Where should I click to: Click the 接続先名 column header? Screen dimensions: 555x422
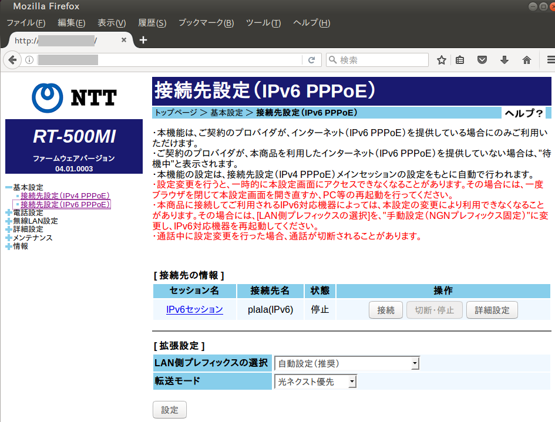click(270, 291)
